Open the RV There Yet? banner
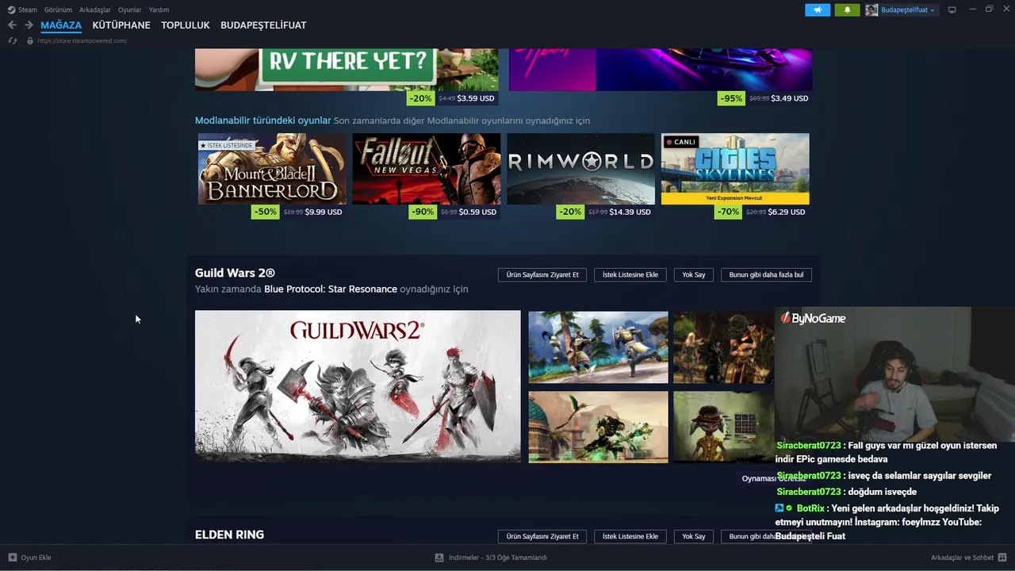This screenshot has height=571, width=1015. (347, 70)
